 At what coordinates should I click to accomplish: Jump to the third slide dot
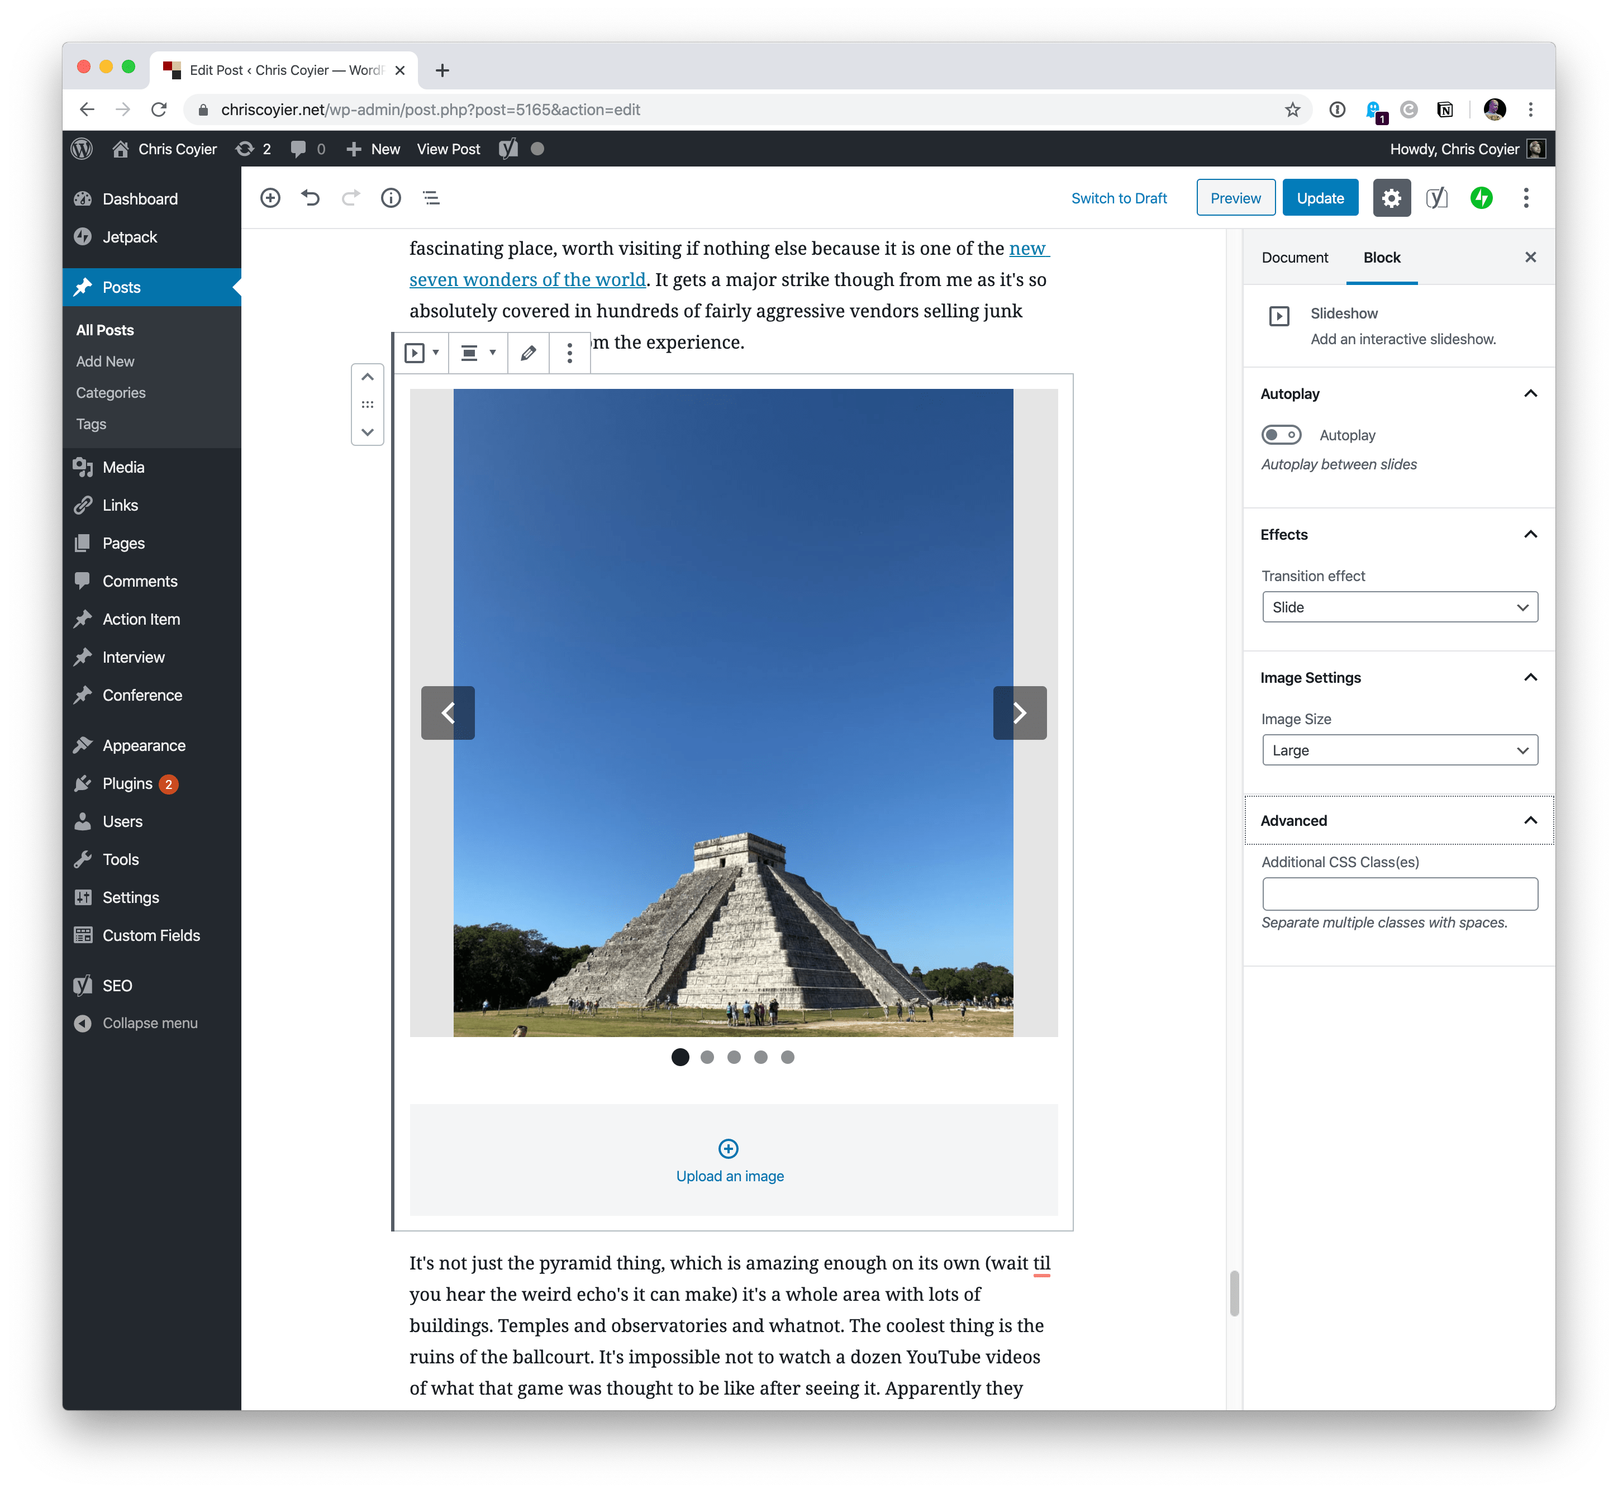click(734, 1057)
